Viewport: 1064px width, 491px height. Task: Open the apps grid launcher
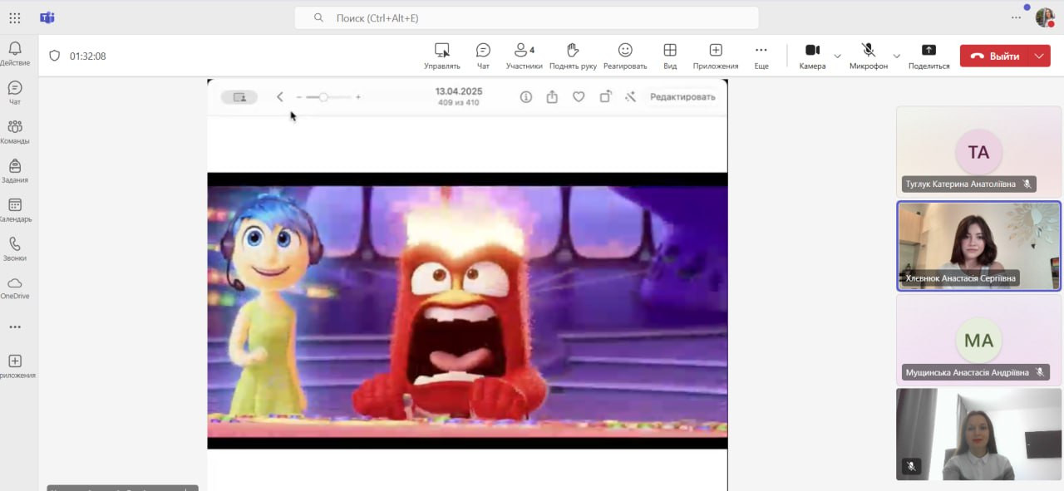click(15, 17)
